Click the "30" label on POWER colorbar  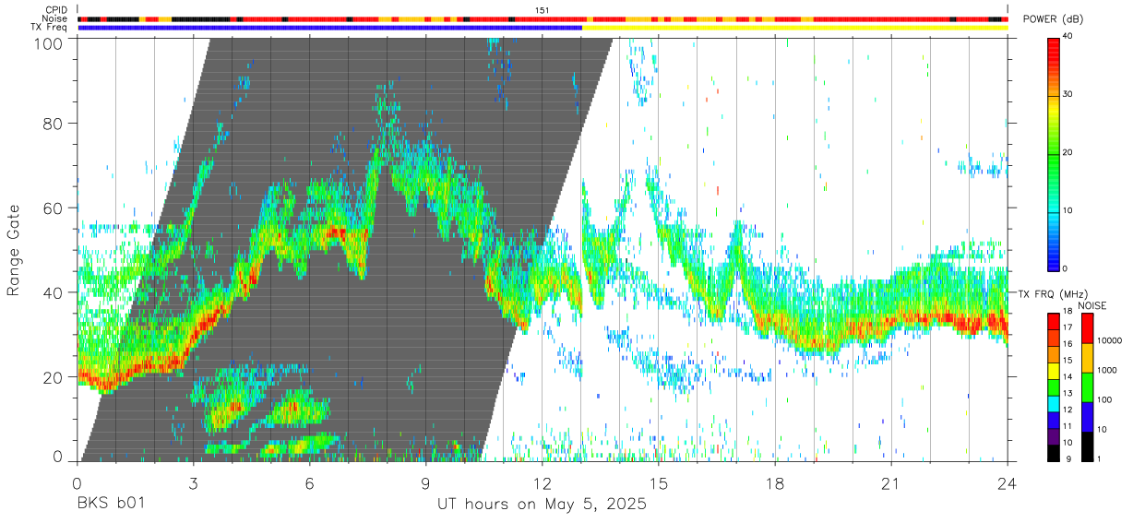coord(1068,94)
